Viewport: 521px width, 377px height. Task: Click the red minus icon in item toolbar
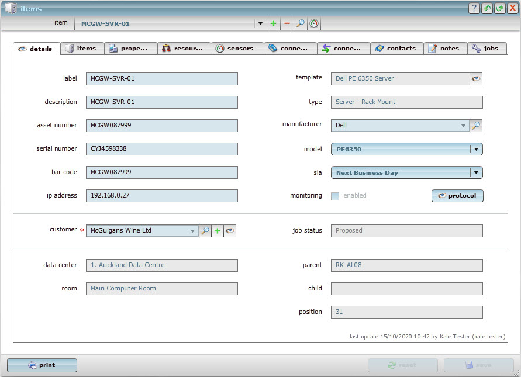[x=287, y=24]
